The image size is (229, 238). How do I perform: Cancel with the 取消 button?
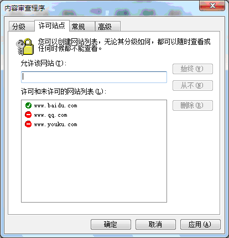coord(155,224)
